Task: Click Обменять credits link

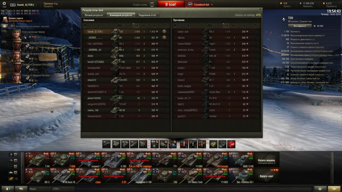Action: point(308,6)
